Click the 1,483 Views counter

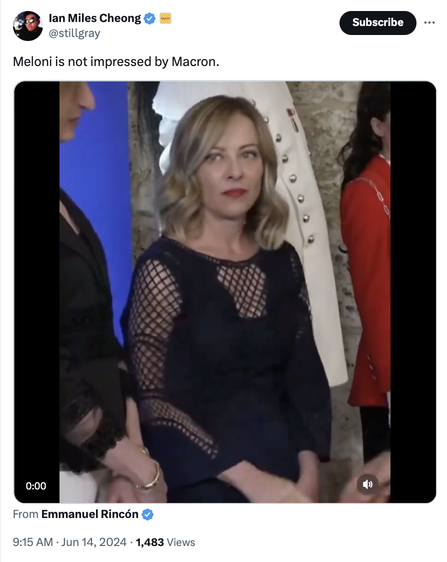tap(165, 542)
